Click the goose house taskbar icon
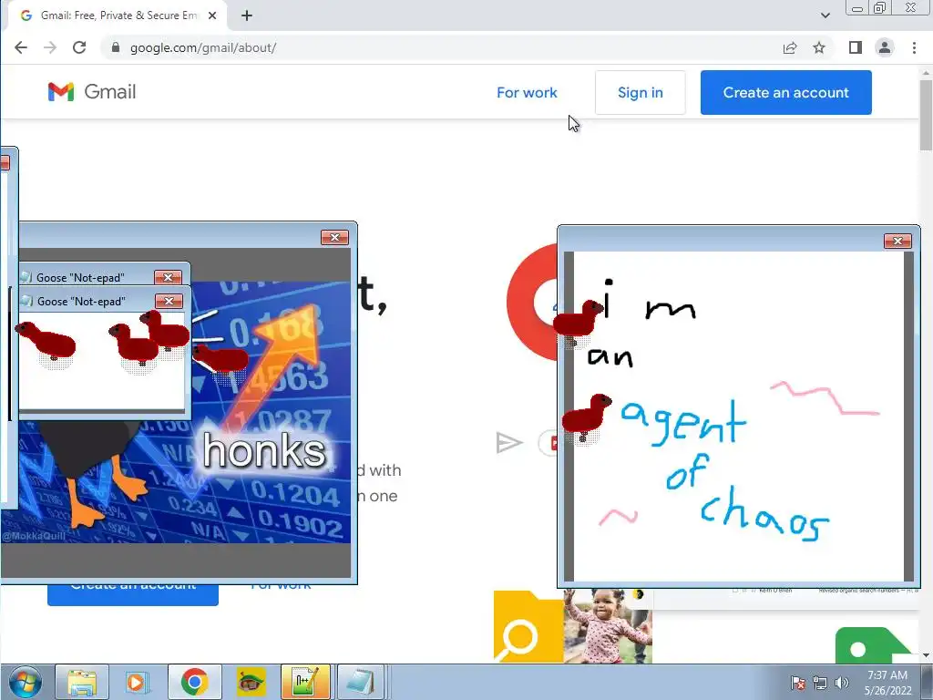 [x=251, y=682]
